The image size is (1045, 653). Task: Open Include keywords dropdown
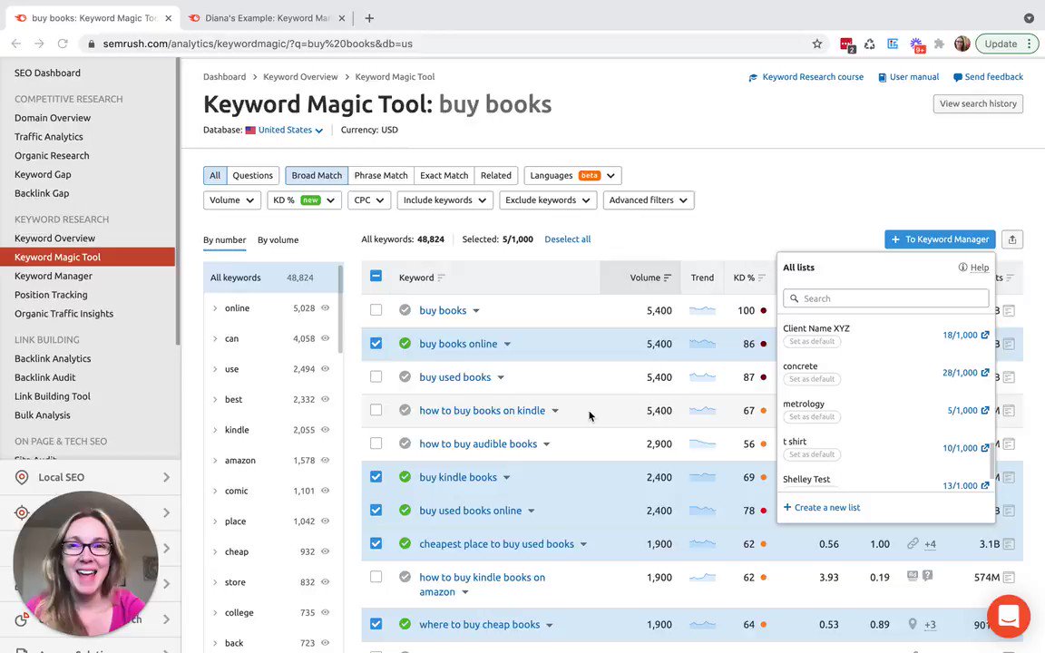(445, 200)
